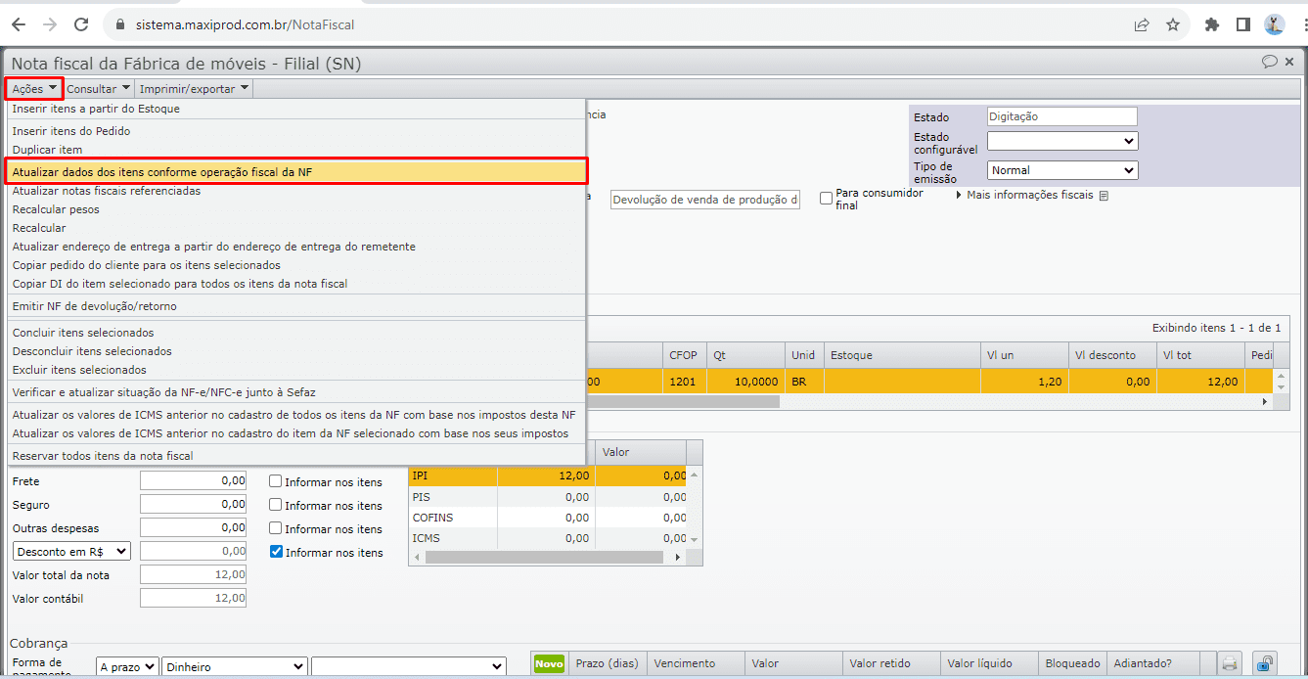Choose Emitir NF de devolução/retorno
This screenshot has height=679, width=1308.
tap(295, 306)
